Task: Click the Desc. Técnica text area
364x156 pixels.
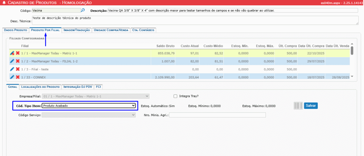Action: 194,20
